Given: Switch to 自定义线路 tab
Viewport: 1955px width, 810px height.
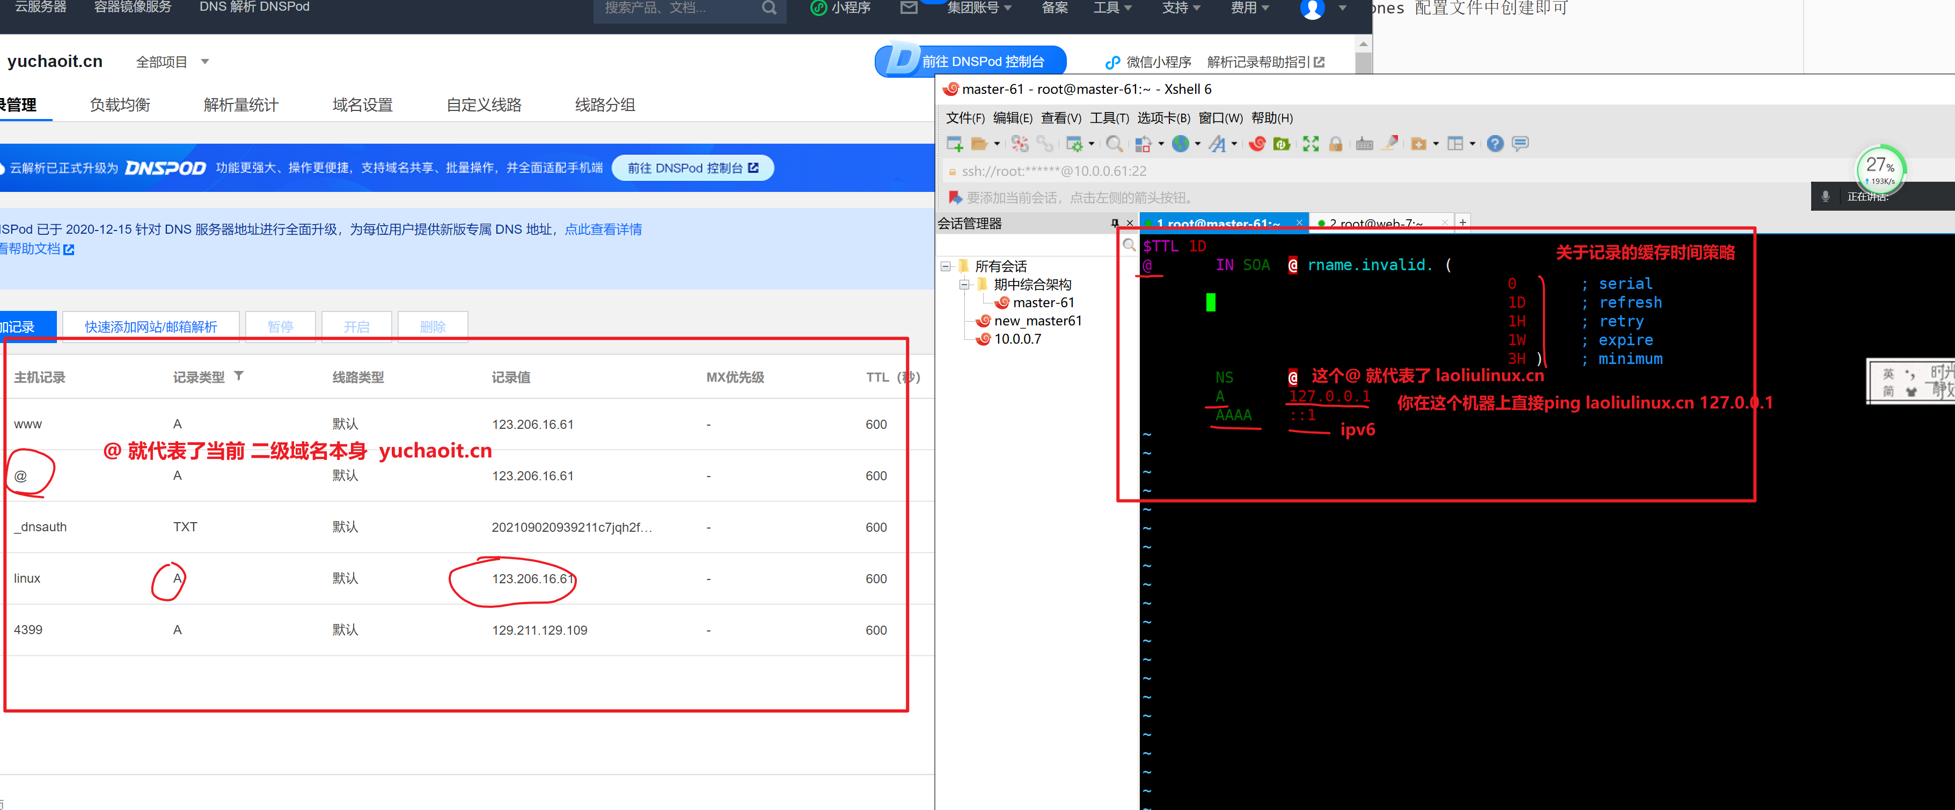Looking at the screenshot, I should (x=484, y=105).
